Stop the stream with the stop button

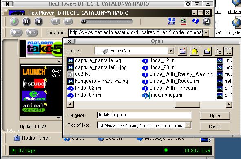[39, 21]
